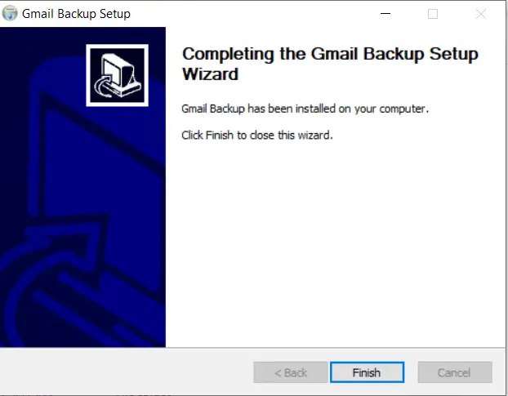Finish the Gmail Backup setup wizard
The height and width of the screenshot is (396, 508).
(367, 372)
